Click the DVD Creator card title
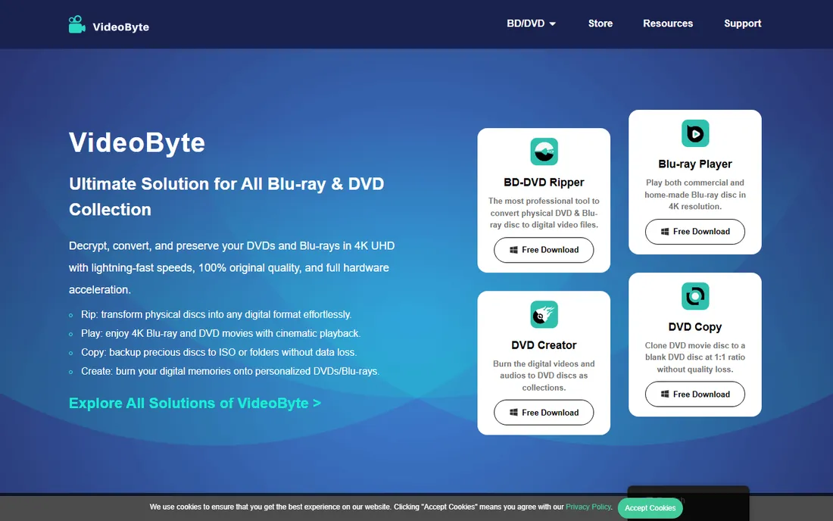The image size is (833, 521). [544, 345]
